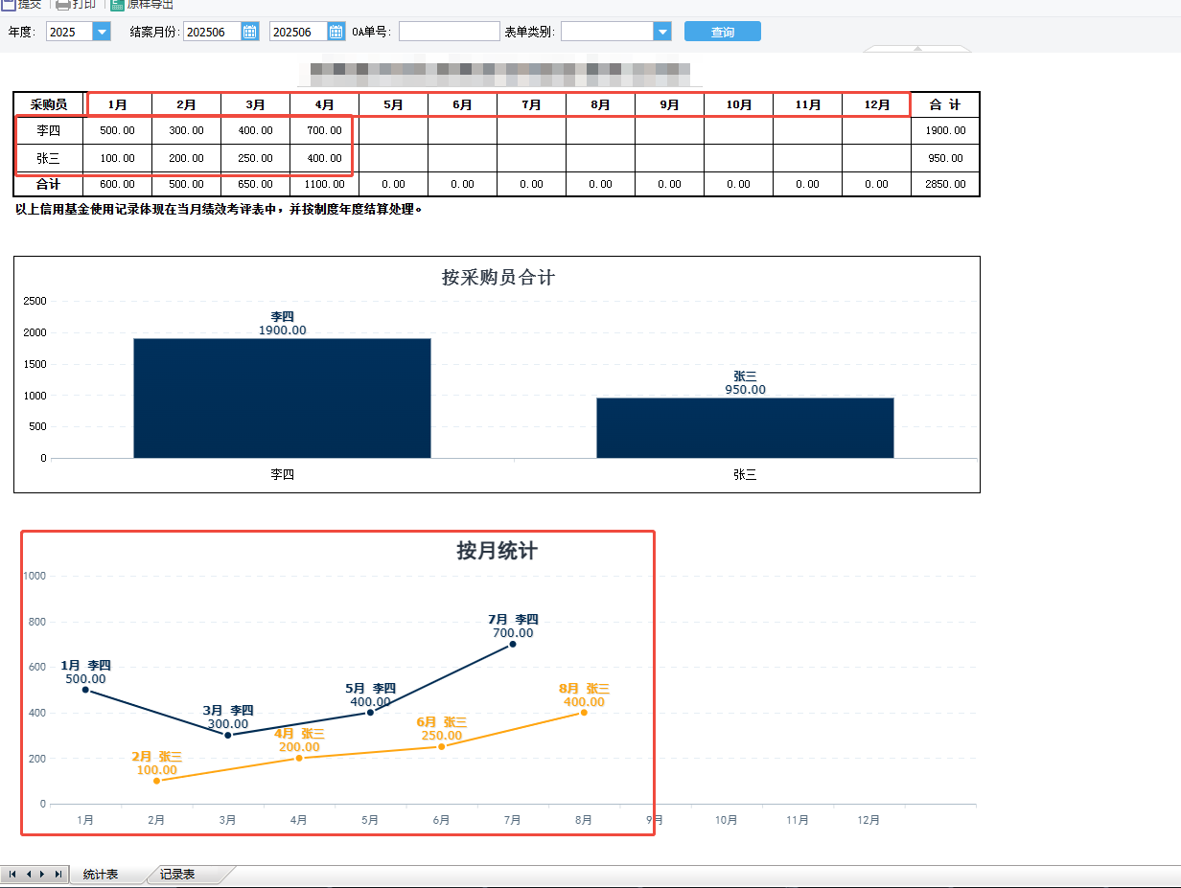Open calendar picker for first 结案月份 field
Screen dimensions: 1181x888
coord(249,32)
